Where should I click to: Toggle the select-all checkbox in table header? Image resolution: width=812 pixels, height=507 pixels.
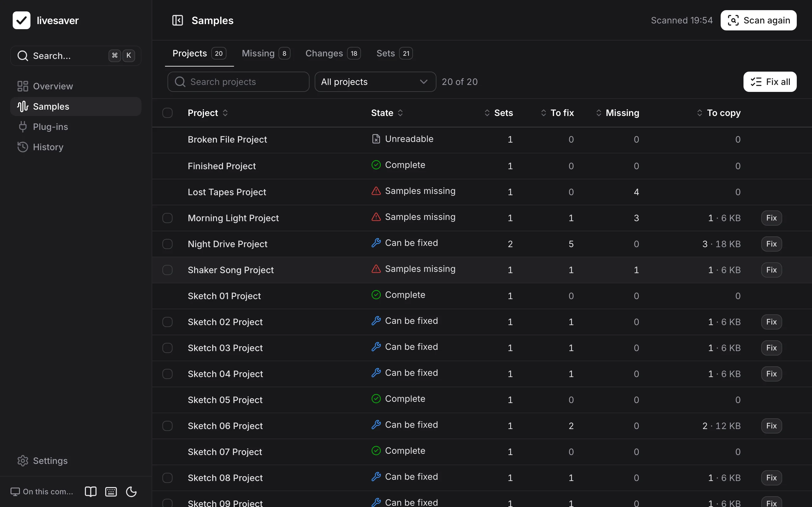coord(167,113)
